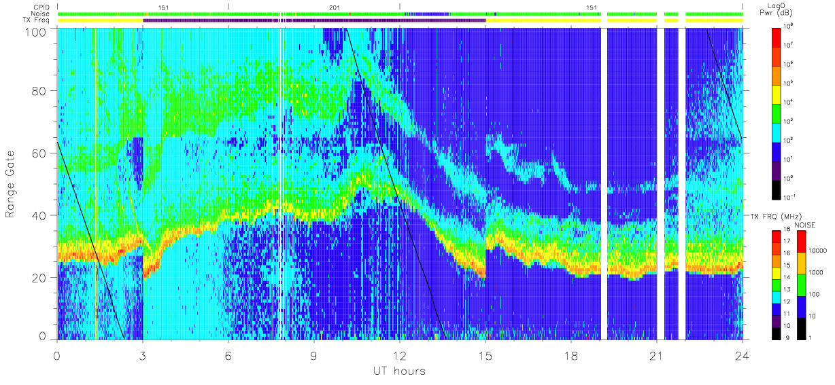Click the 'Lag0 Pwr (dB)' colorbar title
Screen dimensions: 835x385
(x=777, y=9)
